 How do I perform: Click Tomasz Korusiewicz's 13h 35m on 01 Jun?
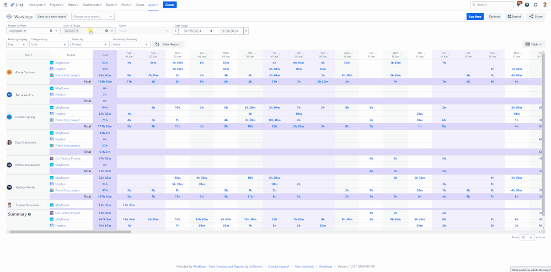point(129,205)
